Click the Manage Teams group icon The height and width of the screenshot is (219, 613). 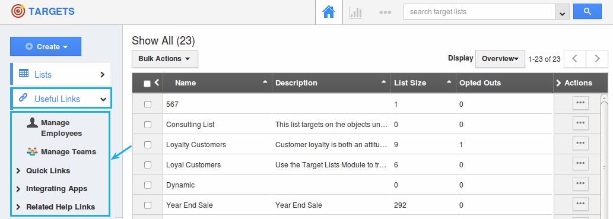pyautogui.click(x=32, y=152)
